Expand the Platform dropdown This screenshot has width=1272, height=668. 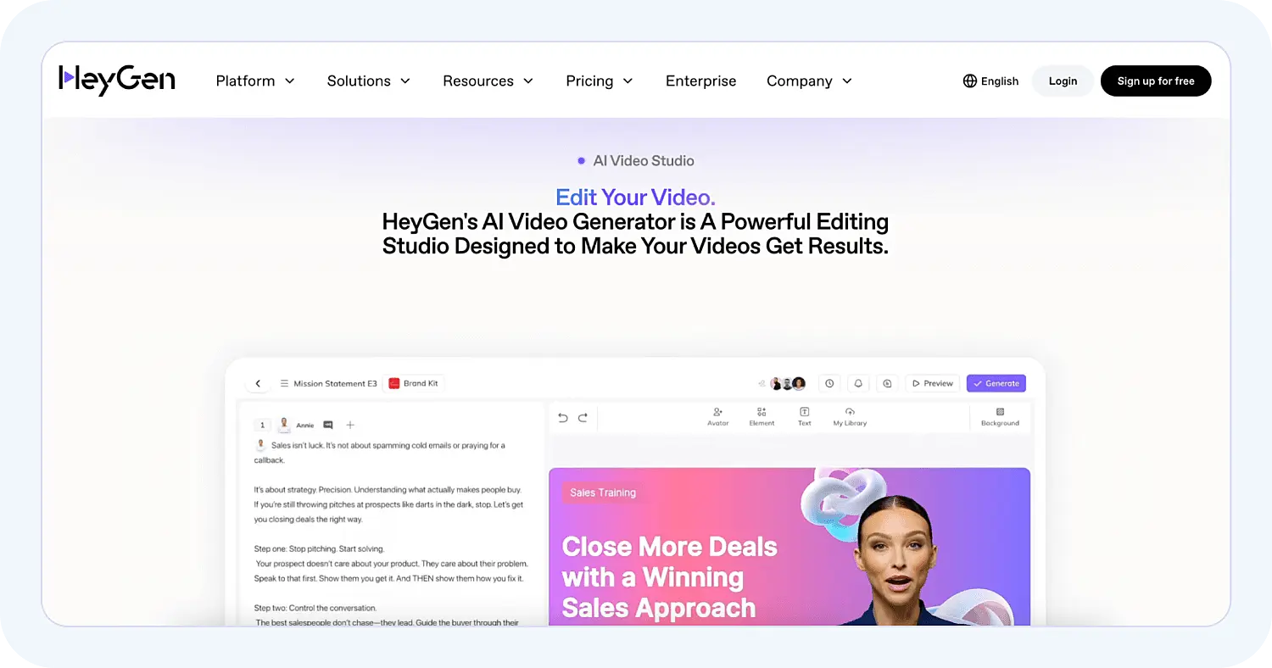click(x=245, y=81)
